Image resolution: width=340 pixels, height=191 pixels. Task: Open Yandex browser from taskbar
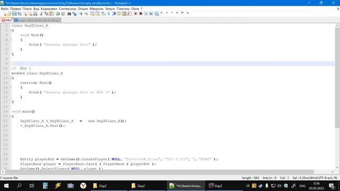coord(83,186)
